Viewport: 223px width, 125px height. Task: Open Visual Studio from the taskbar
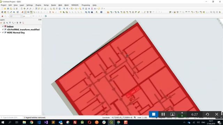click(x=46, y=122)
